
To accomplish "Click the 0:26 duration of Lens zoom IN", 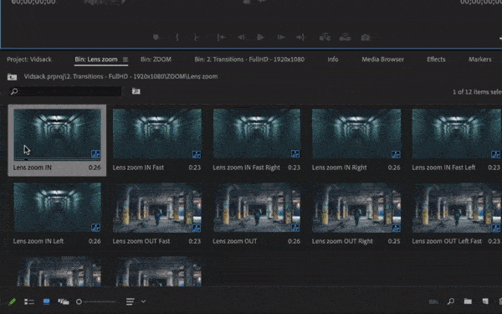I will [95, 167].
